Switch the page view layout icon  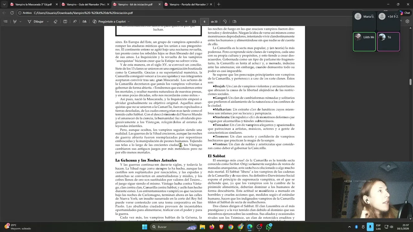(235, 22)
